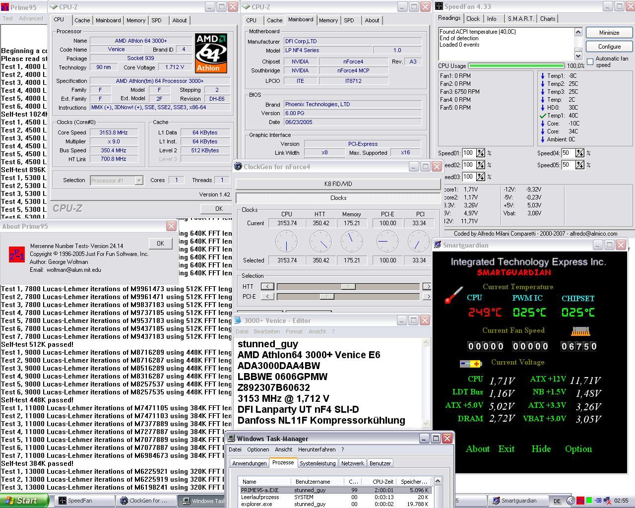This screenshot has width=635, height=508.
Task: Open Clock tab in SpeedFan
Action: pos(473,18)
